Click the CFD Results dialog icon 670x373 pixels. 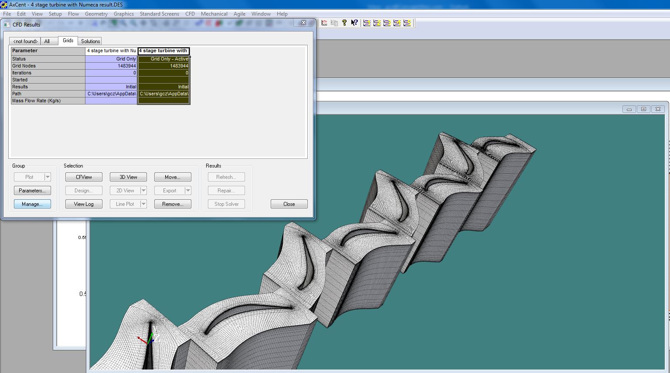7,25
